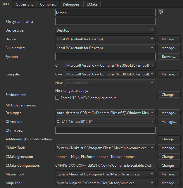Screen dimensions: 183x188
Task: Open the Build device dropdown
Action: pos(105,48)
